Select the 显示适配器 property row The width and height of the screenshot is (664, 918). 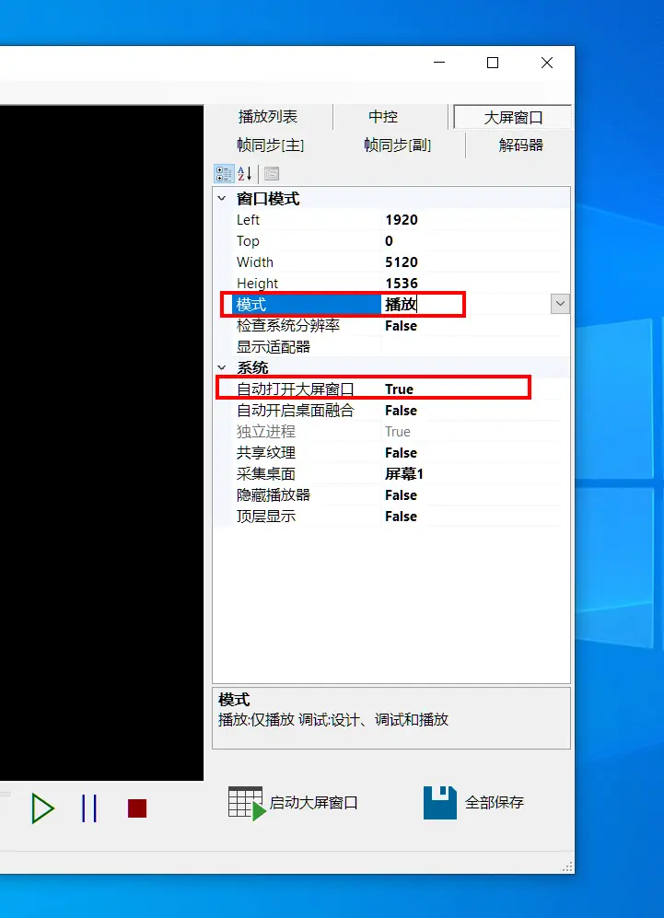pos(391,346)
